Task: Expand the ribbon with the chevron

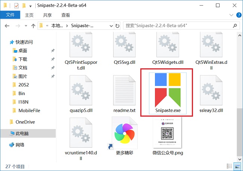Action: 231,15
